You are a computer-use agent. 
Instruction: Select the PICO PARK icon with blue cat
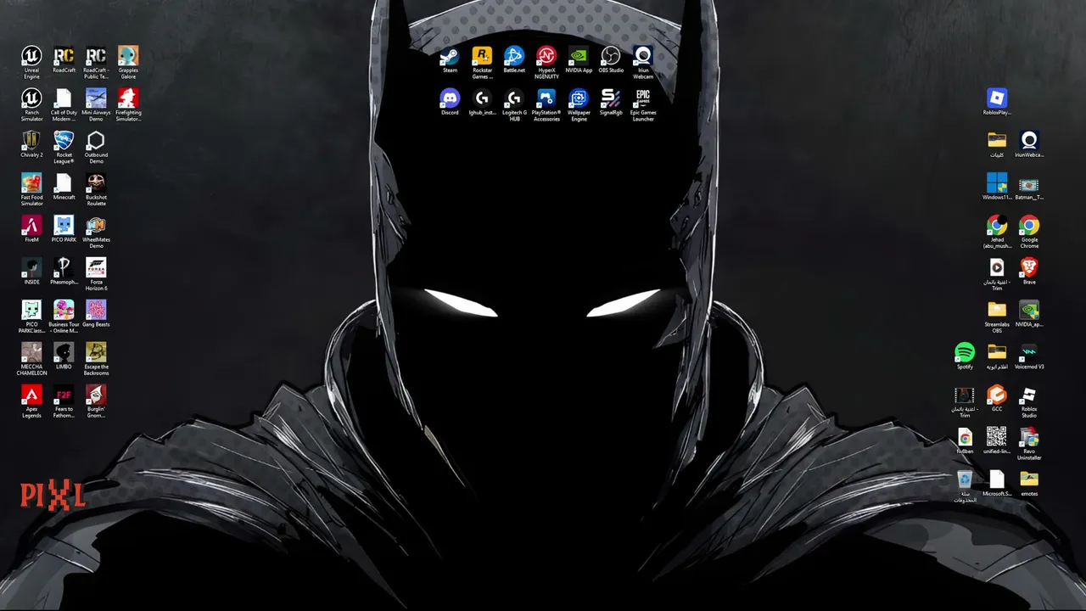(64, 229)
